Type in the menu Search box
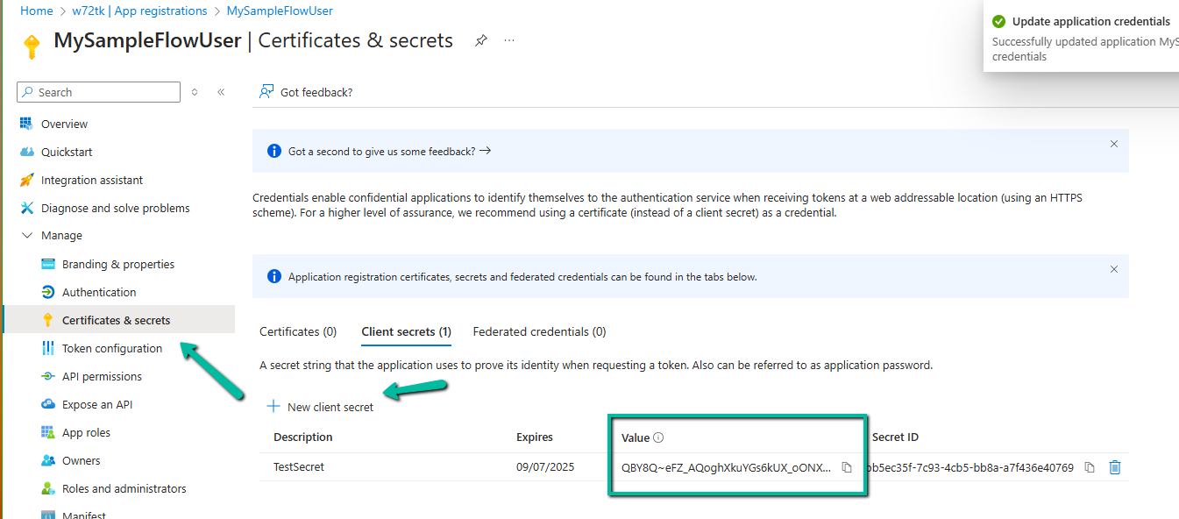The width and height of the screenshot is (1179, 519). click(105, 92)
